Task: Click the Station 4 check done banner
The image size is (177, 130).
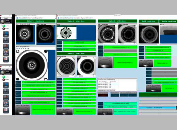Action: click(x=76, y=21)
